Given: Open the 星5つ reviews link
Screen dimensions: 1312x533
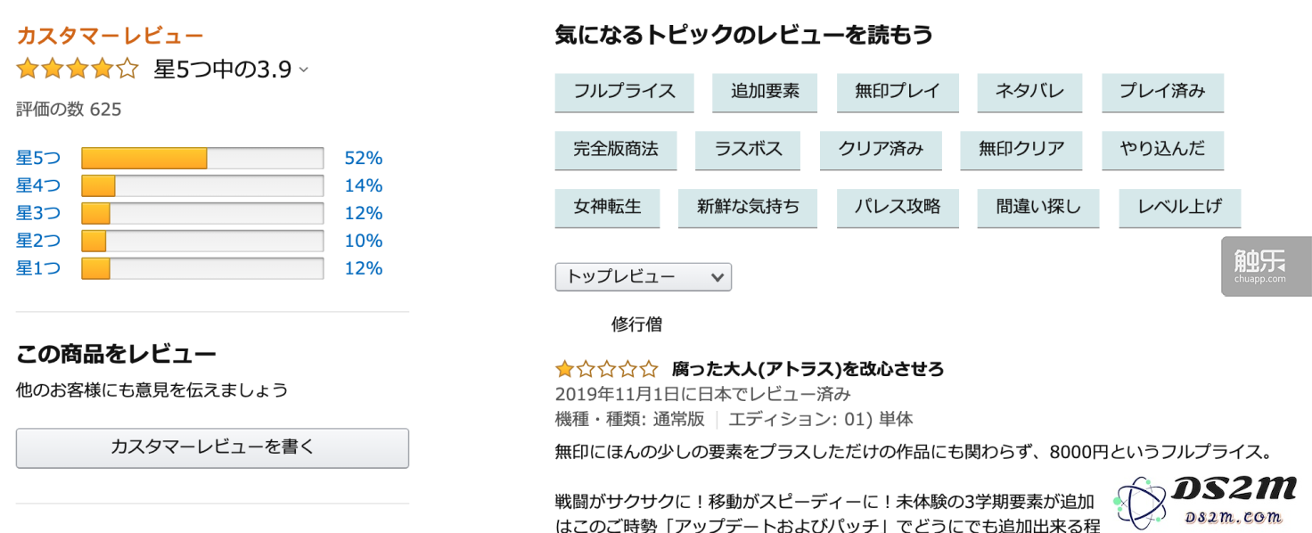Looking at the screenshot, I should point(38,159).
